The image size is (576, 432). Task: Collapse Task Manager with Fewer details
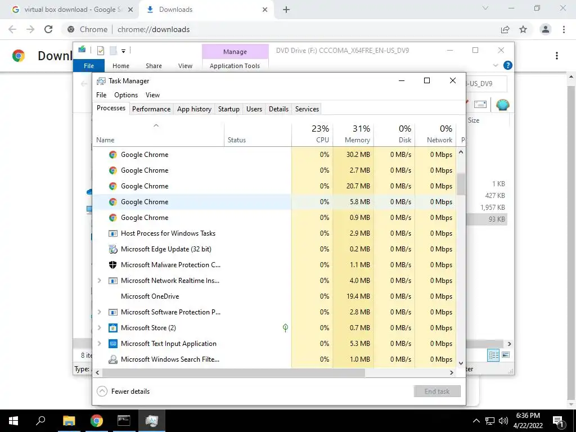123,391
